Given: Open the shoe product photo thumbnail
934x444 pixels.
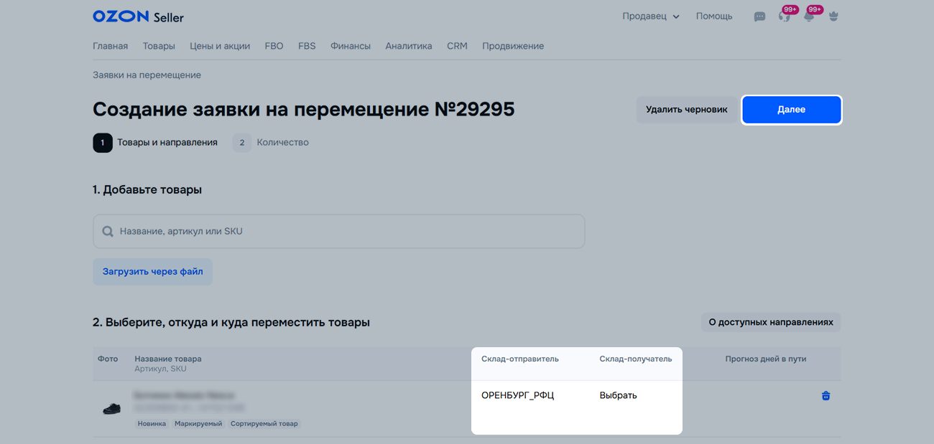Looking at the screenshot, I should coord(111,408).
